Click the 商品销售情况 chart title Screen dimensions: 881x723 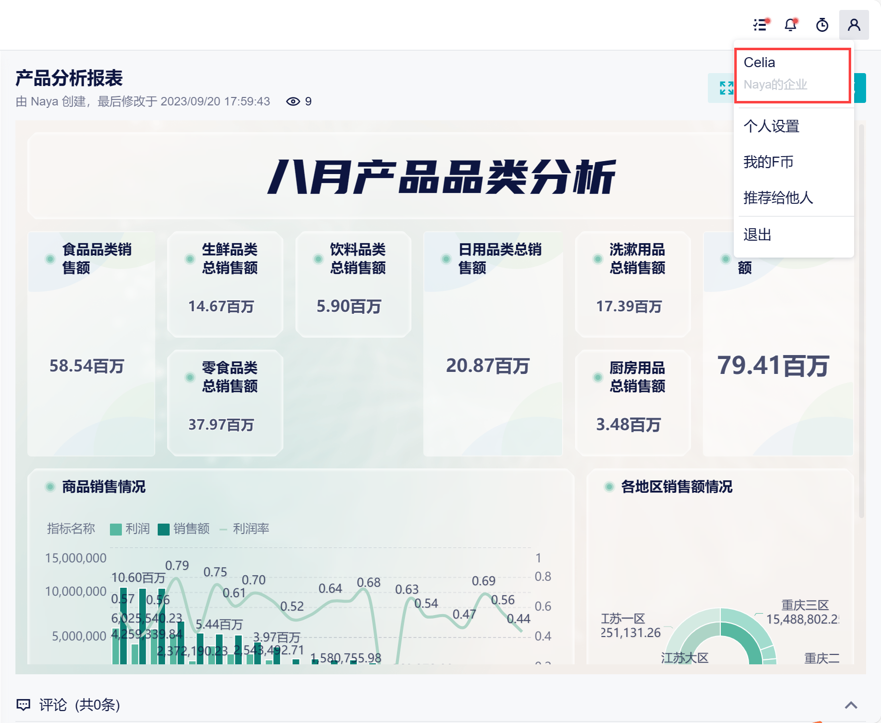(x=103, y=487)
